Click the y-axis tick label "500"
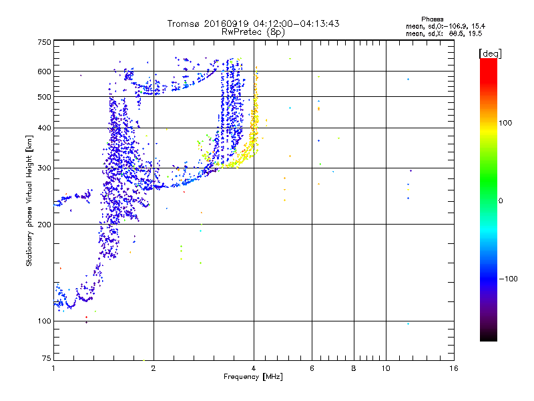Image resolution: width=534 pixels, height=401 pixels. pyautogui.click(x=44, y=97)
